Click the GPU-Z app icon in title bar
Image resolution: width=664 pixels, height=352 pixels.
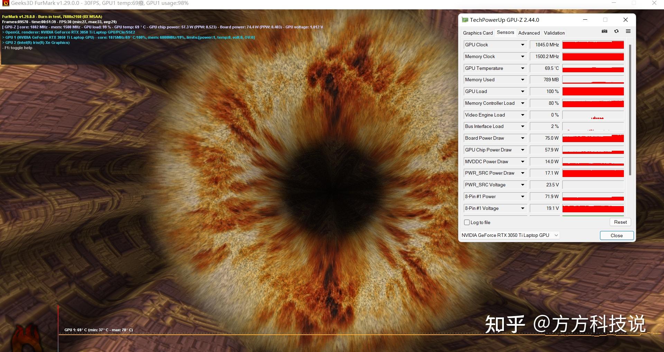[x=465, y=20]
